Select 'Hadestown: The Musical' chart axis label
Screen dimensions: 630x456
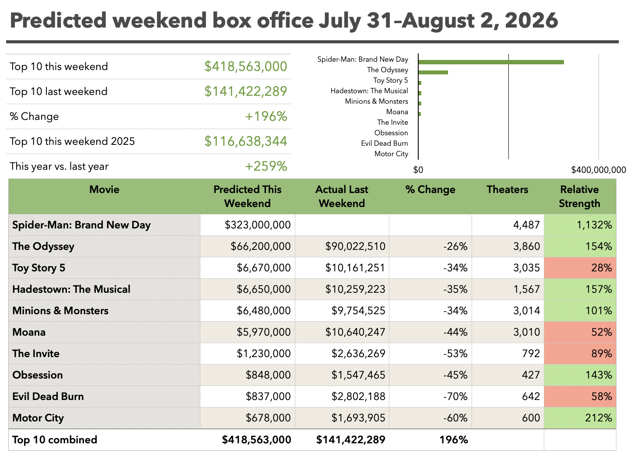(369, 91)
